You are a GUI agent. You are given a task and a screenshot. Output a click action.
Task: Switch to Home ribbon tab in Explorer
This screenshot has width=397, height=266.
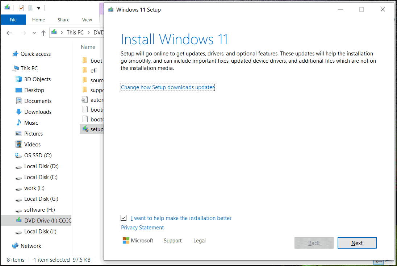(x=38, y=20)
